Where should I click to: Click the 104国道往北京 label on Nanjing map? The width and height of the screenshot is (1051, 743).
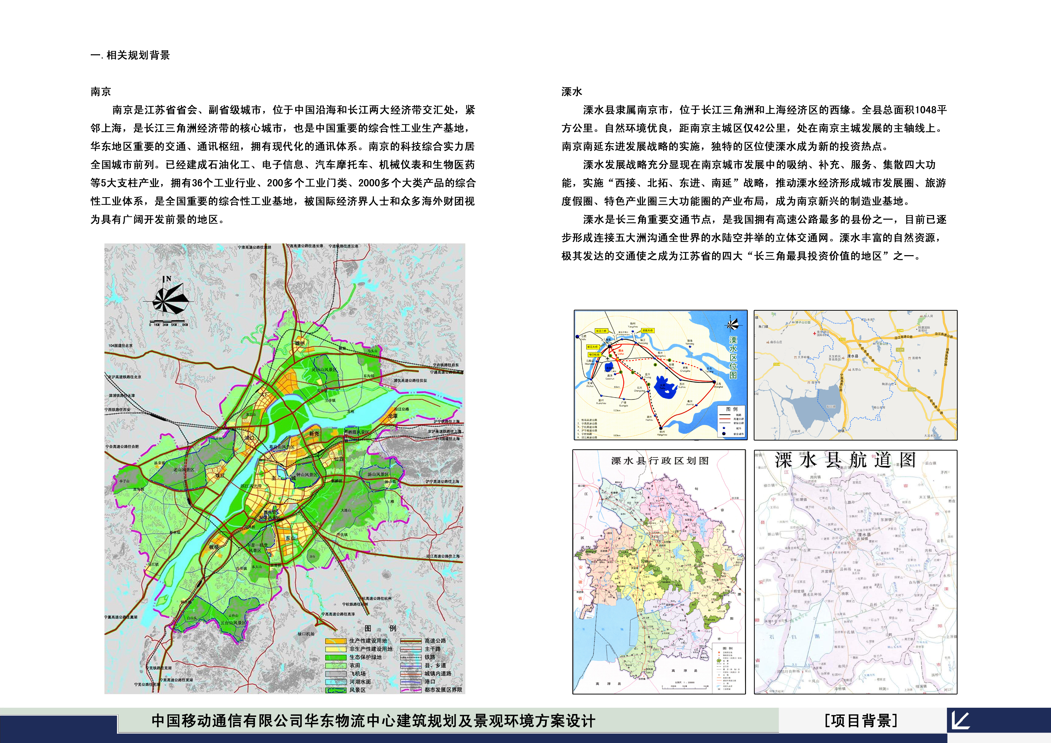120,346
